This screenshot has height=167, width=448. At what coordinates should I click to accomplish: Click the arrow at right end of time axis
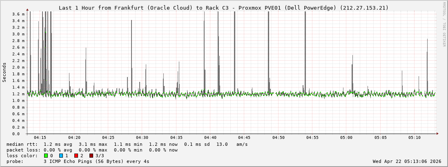click(x=437, y=134)
